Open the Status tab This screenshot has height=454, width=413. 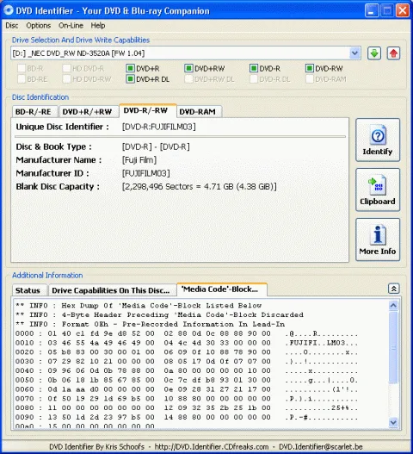pos(29,290)
